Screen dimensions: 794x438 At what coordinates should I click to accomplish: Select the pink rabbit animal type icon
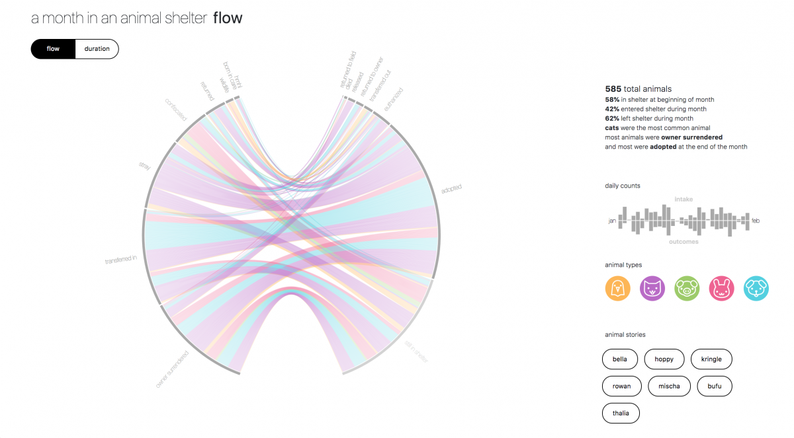pos(722,289)
